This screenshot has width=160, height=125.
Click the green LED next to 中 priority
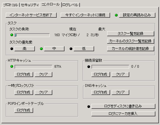pyautogui.click(x=42, y=49)
